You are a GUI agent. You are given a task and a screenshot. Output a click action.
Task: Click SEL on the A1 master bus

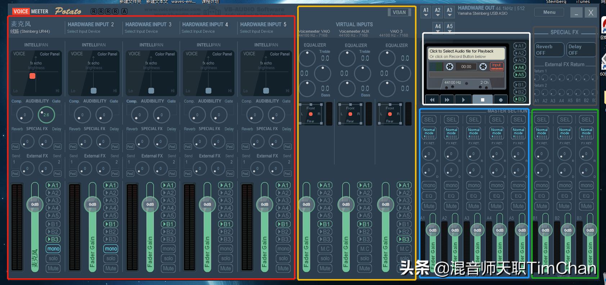(x=429, y=119)
